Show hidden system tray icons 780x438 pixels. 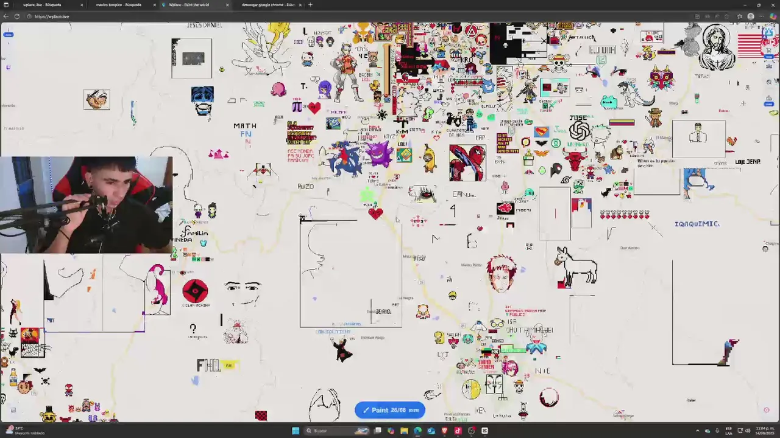[x=698, y=431]
